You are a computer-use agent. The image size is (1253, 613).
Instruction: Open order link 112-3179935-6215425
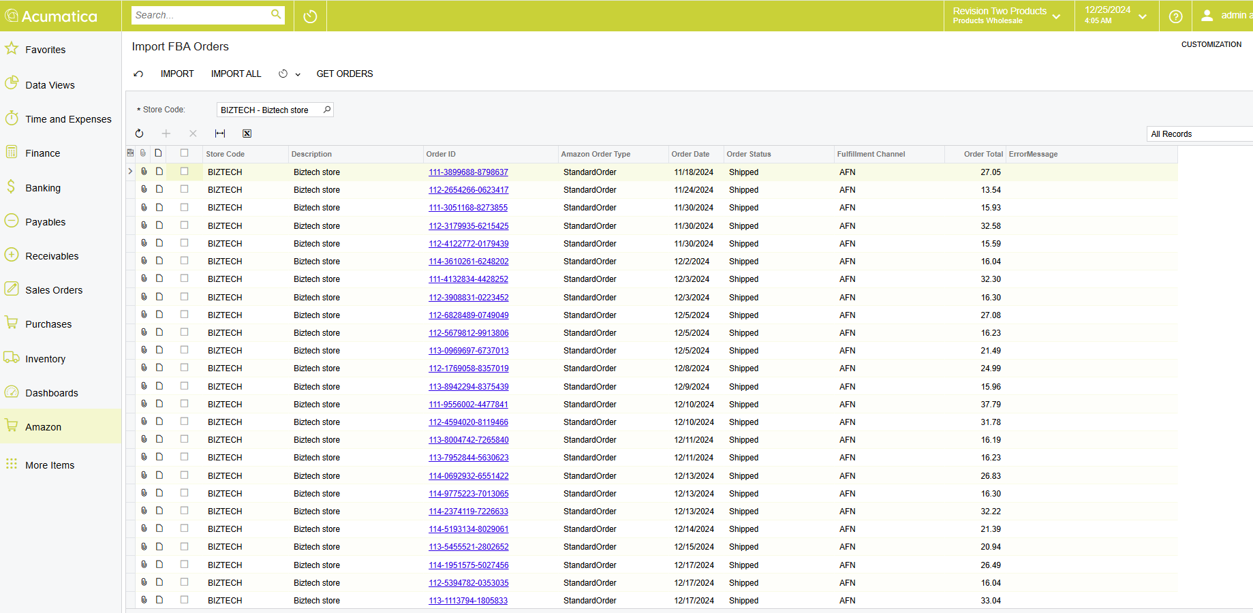[x=469, y=225]
